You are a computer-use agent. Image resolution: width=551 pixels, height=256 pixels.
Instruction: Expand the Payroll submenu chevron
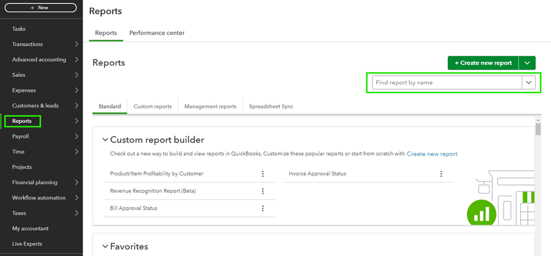[x=77, y=136]
